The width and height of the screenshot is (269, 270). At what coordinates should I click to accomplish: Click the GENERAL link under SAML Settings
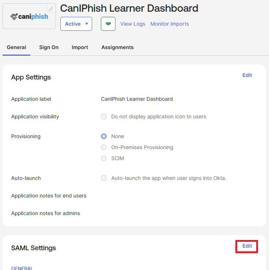click(x=22, y=268)
